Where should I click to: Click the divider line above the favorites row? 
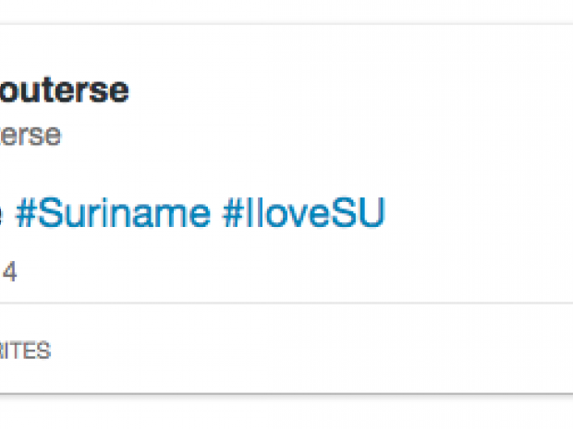(x=277, y=302)
